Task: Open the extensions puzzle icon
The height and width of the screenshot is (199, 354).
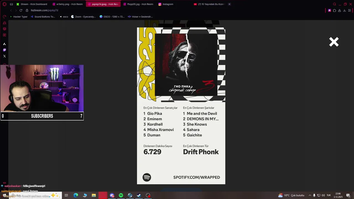Action: point(334,11)
